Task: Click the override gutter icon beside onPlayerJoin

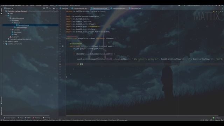Action: pos(63,46)
